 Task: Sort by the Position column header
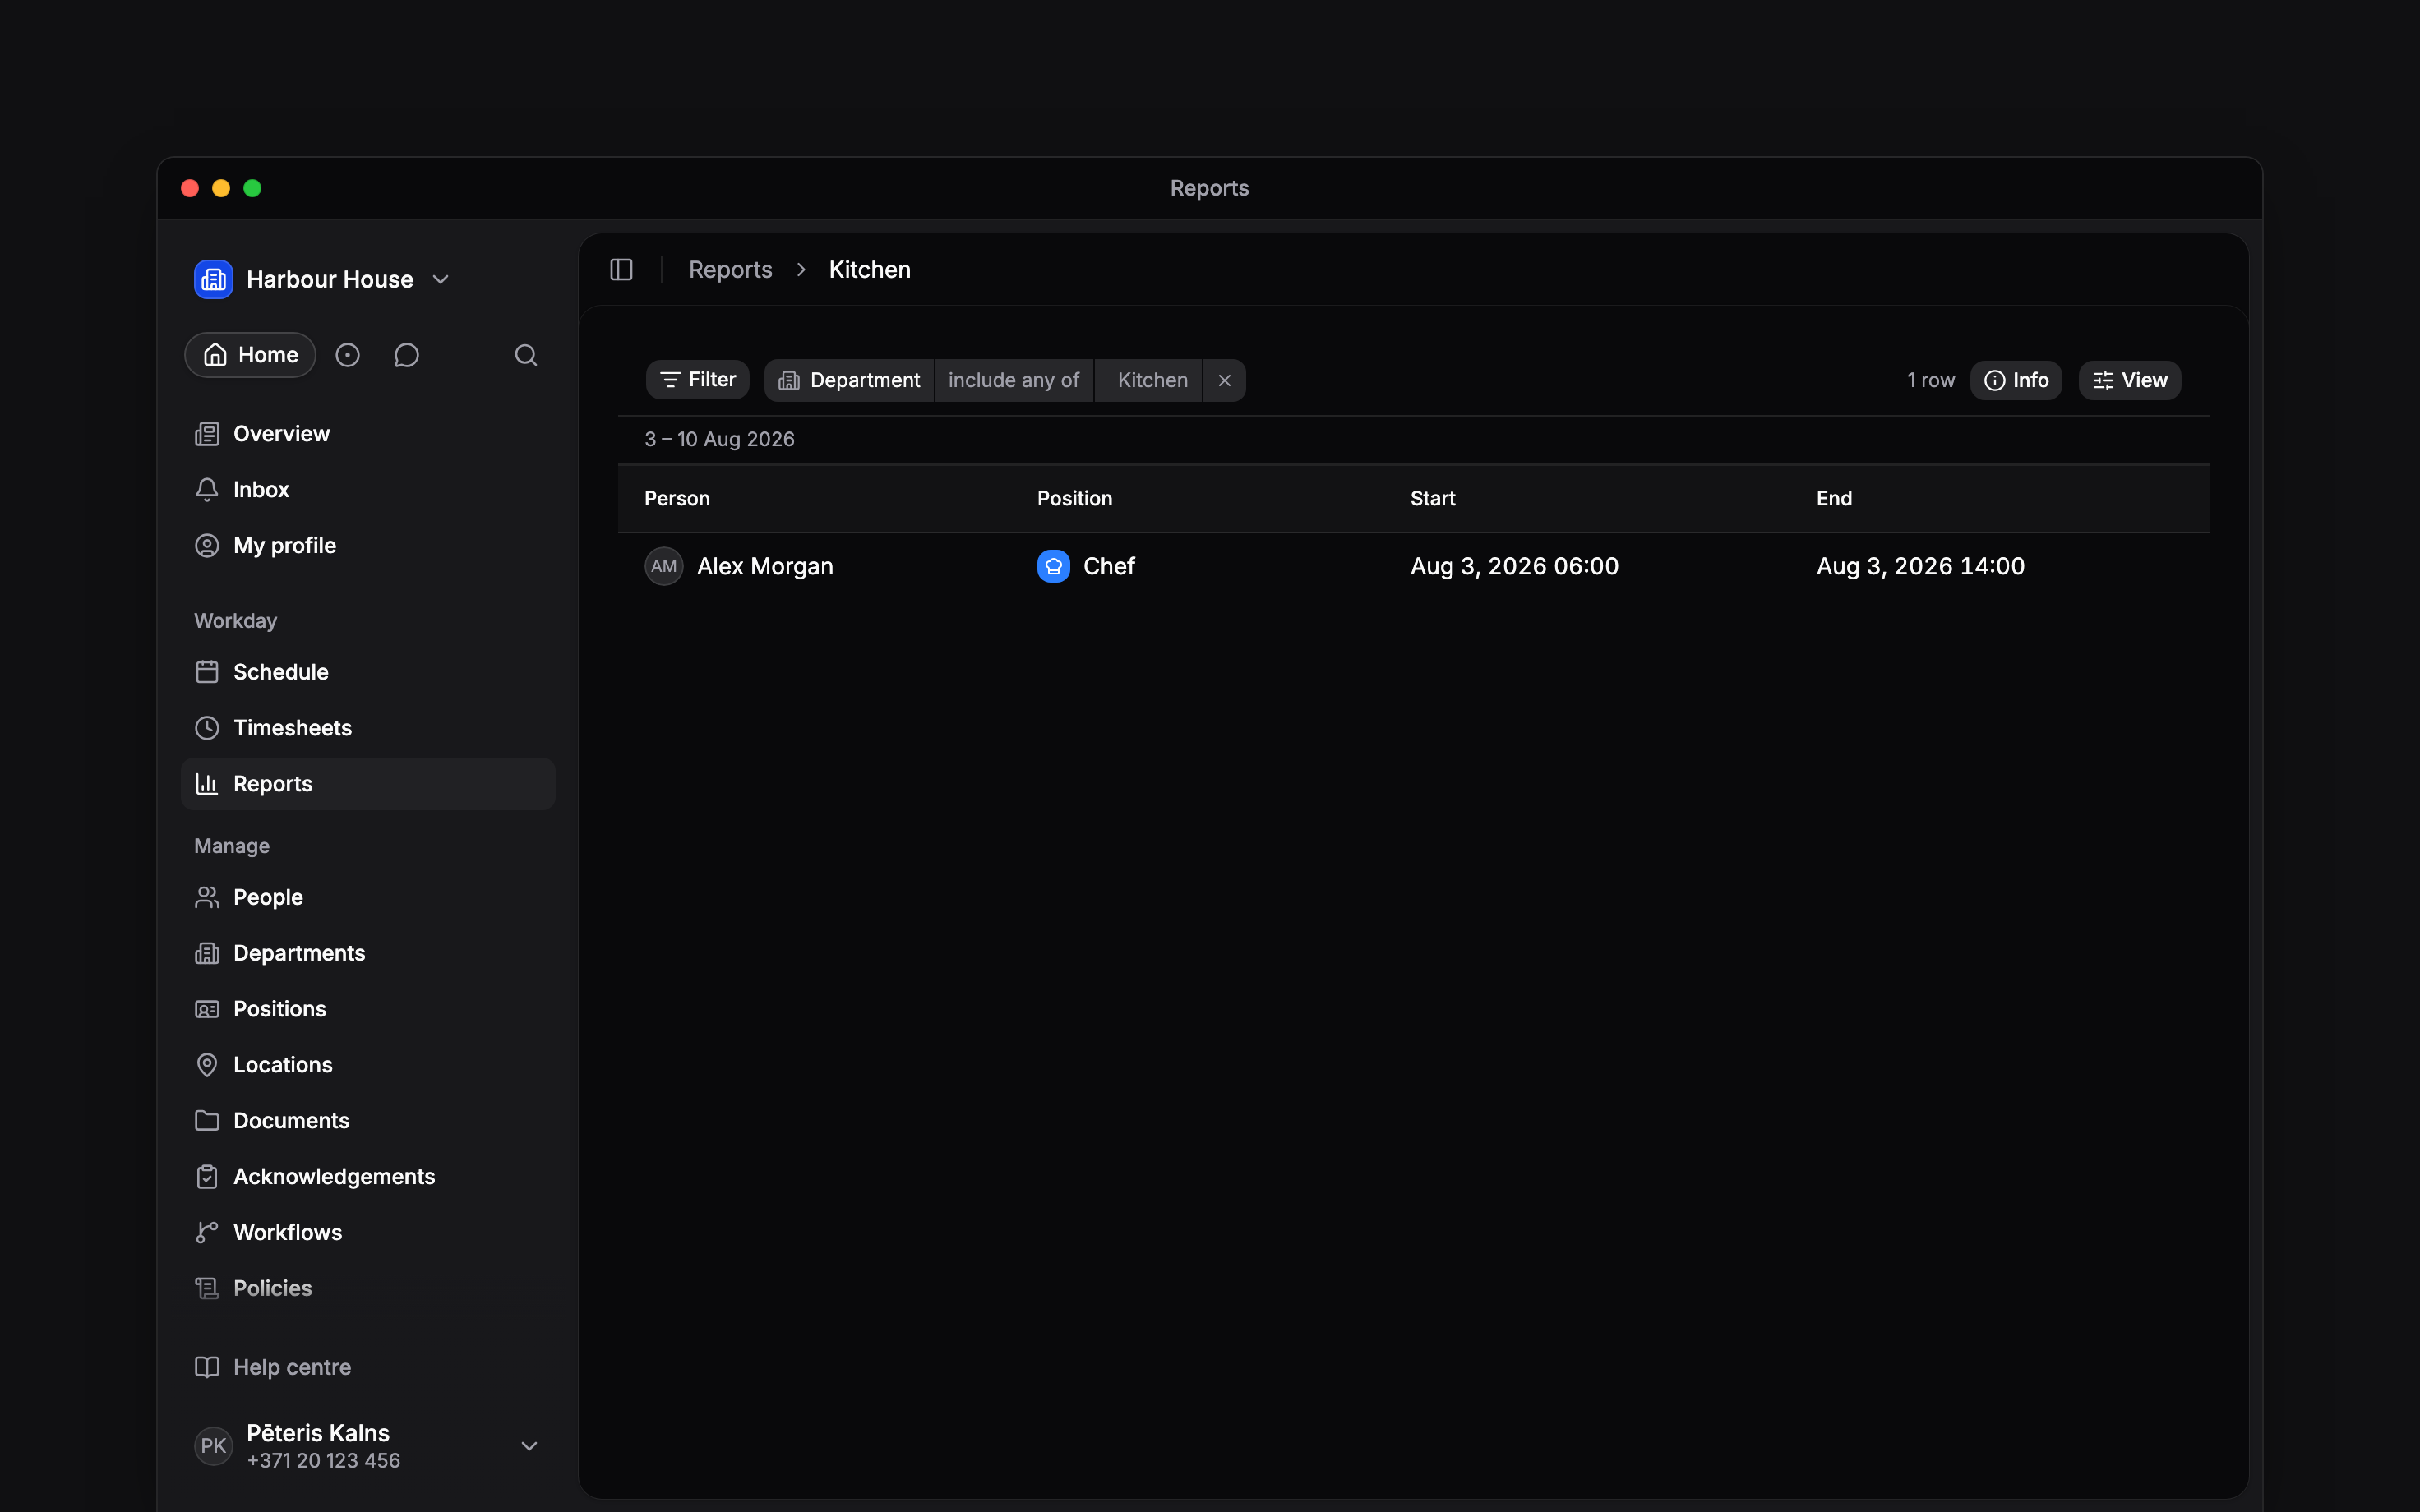1074,499
